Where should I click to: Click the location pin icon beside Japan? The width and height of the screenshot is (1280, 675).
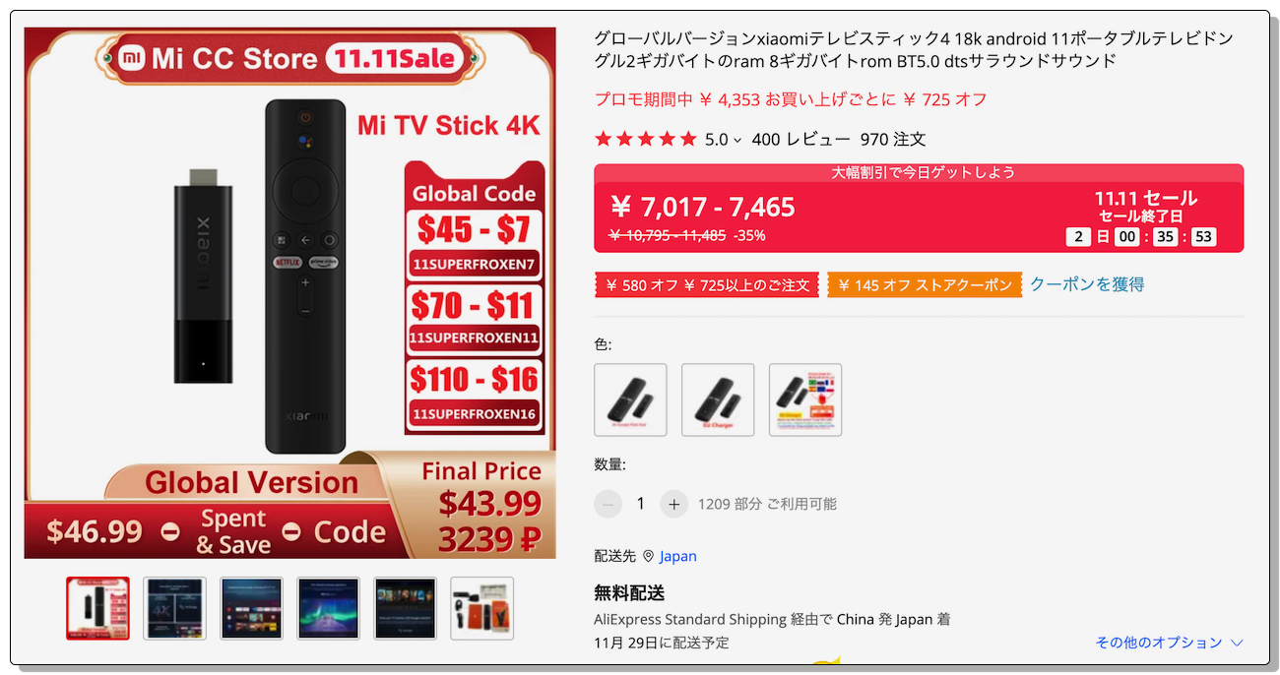(x=648, y=556)
